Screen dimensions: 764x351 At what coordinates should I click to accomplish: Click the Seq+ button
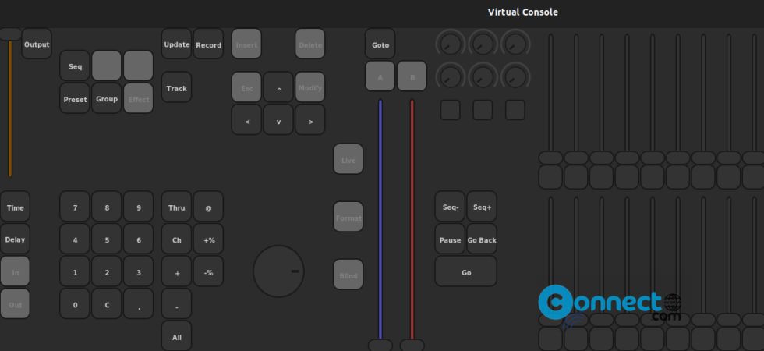pyautogui.click(x=482, y=207)
